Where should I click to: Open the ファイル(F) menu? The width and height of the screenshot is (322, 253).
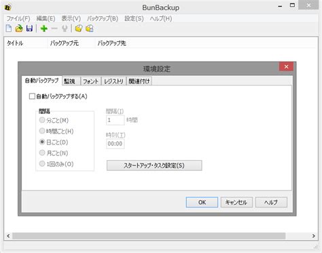(18, 18)
